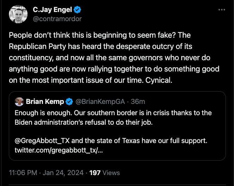
Task: Go to the @BrianKempGA handle
Action: (100, 101)
